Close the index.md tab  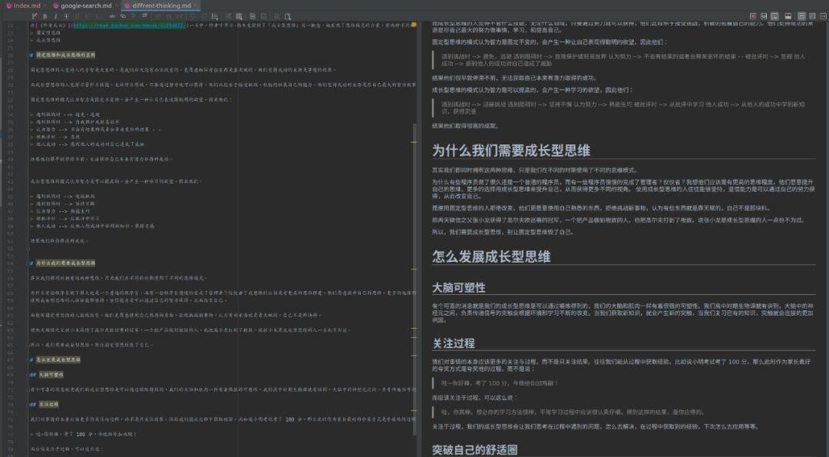45,6
